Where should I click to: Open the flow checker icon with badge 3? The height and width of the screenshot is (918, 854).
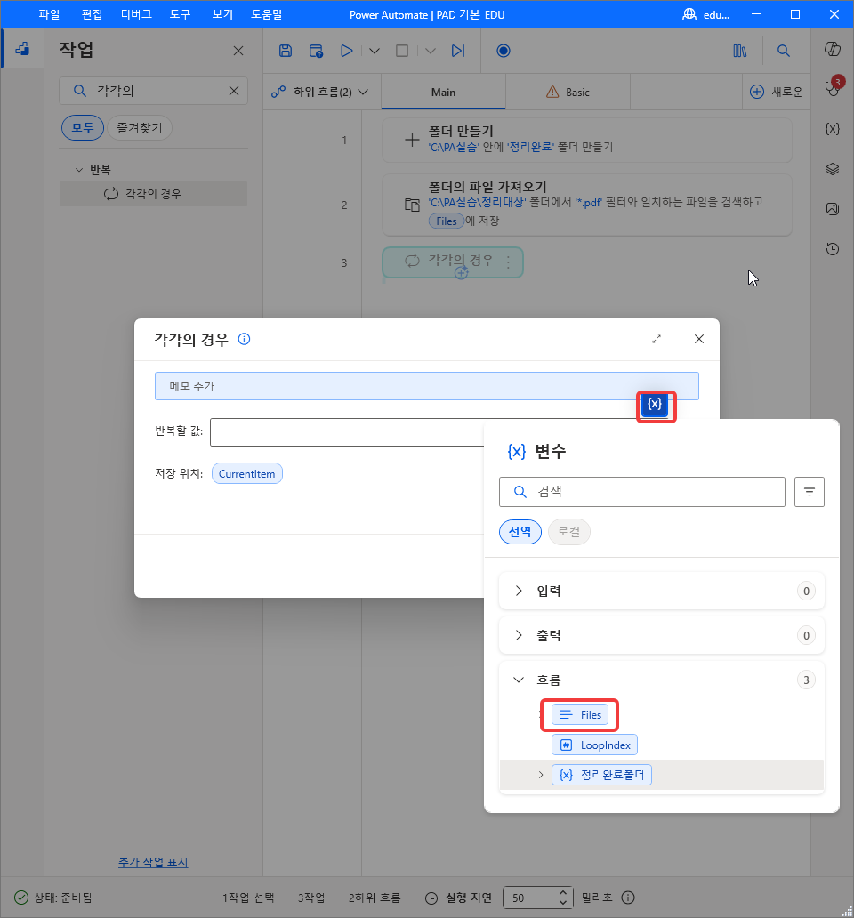833,88
